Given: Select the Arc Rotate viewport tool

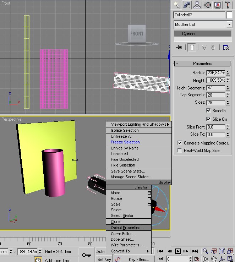Looking at the screenshot, I should pyautogui.click(x=222, y=259).
